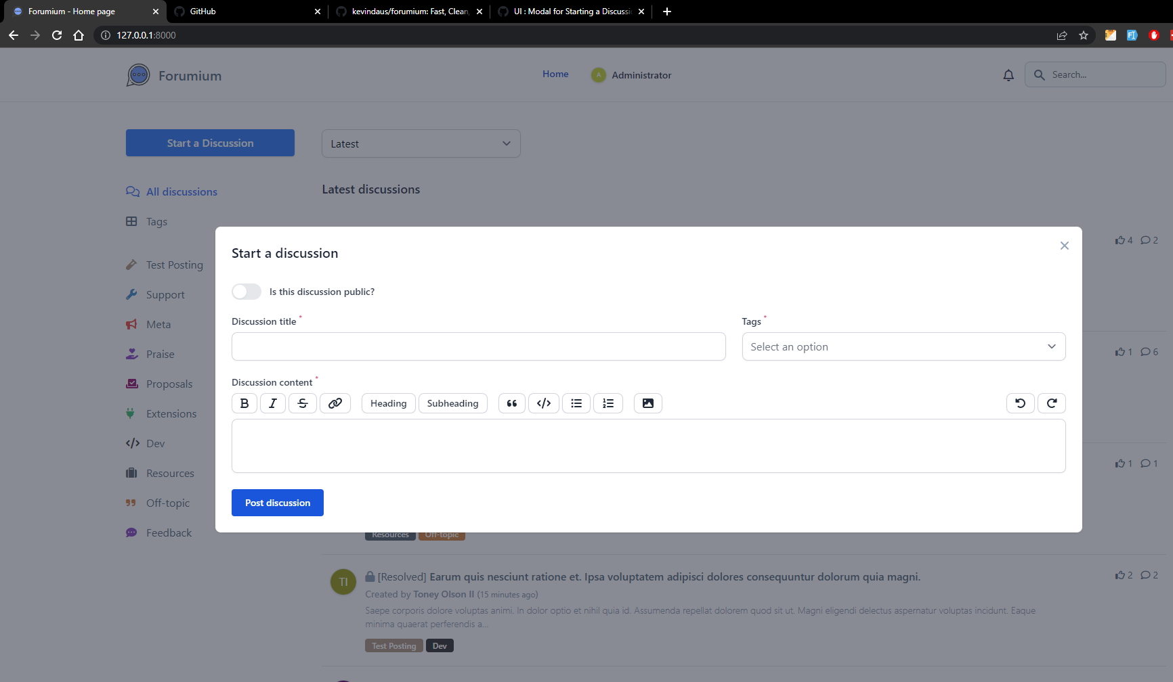Apply italic formatting in discussion editor

coord(273,403)
